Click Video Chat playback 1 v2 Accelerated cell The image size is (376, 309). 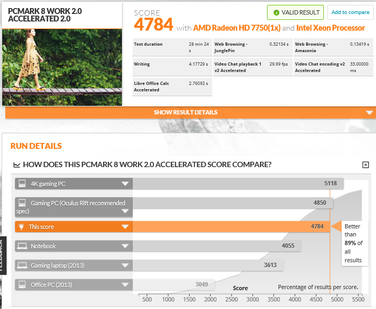click(x=253, y=67)
